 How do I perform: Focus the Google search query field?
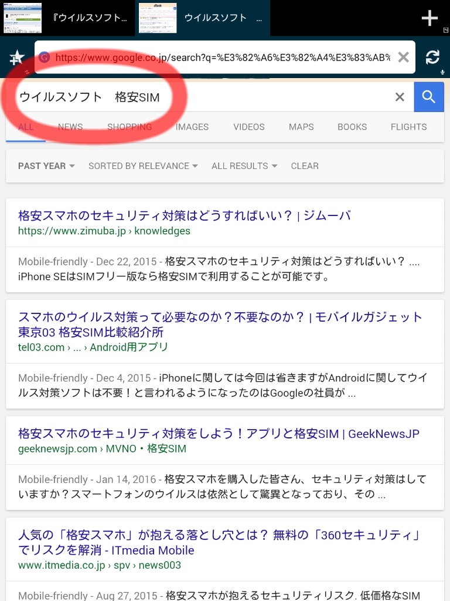point(203,97)
